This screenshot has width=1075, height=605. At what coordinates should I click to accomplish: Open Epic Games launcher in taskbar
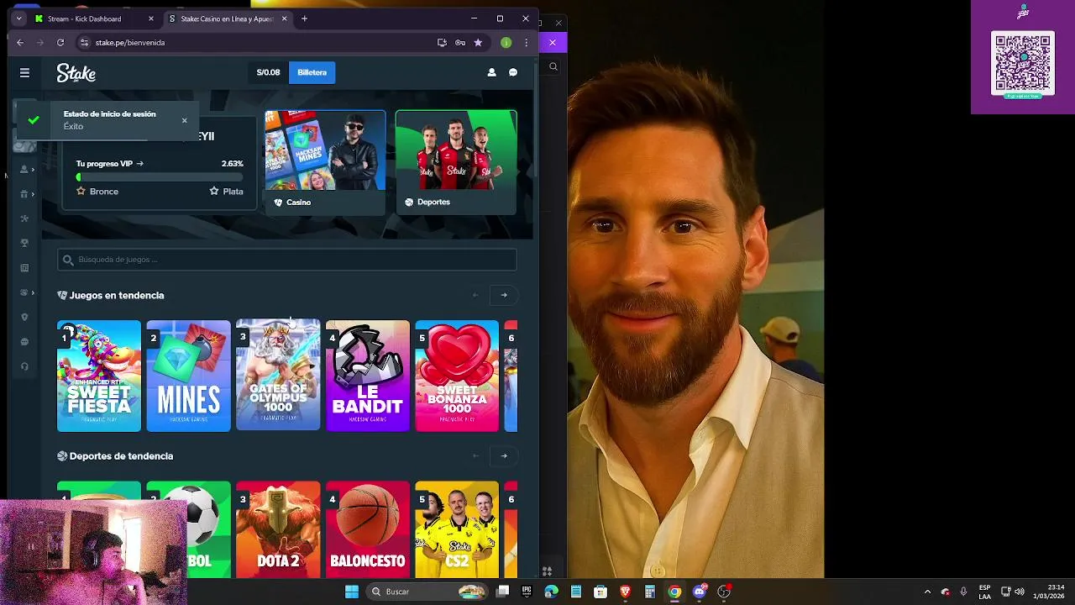click(x=527, y=592)
